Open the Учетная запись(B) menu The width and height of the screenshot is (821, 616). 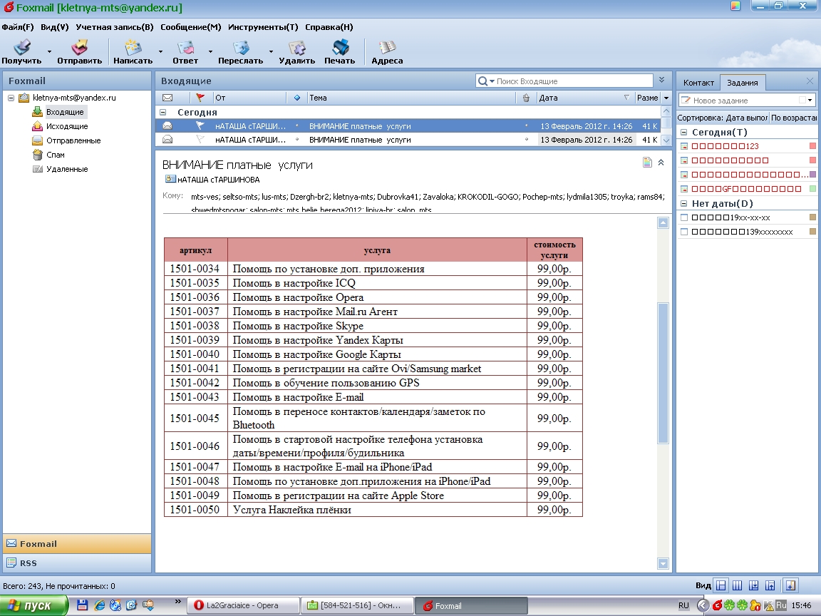click(115, 27)
